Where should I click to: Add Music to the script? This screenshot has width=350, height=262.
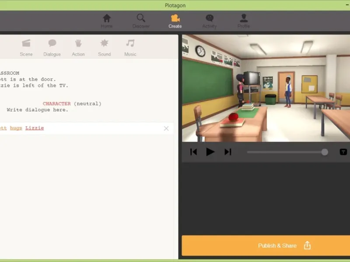(130, 48)
